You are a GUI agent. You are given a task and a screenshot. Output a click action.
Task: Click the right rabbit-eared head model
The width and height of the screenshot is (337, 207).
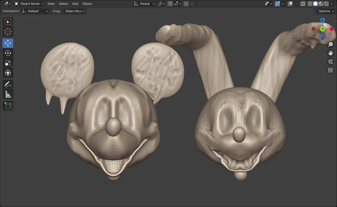coord(240,129)
